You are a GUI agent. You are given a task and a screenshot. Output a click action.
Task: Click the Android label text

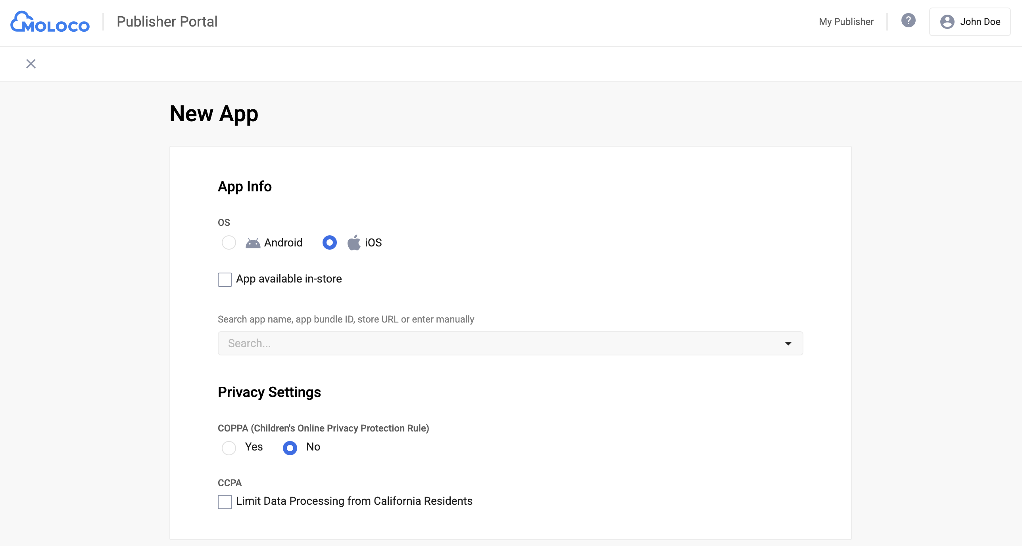coord(283,242)
